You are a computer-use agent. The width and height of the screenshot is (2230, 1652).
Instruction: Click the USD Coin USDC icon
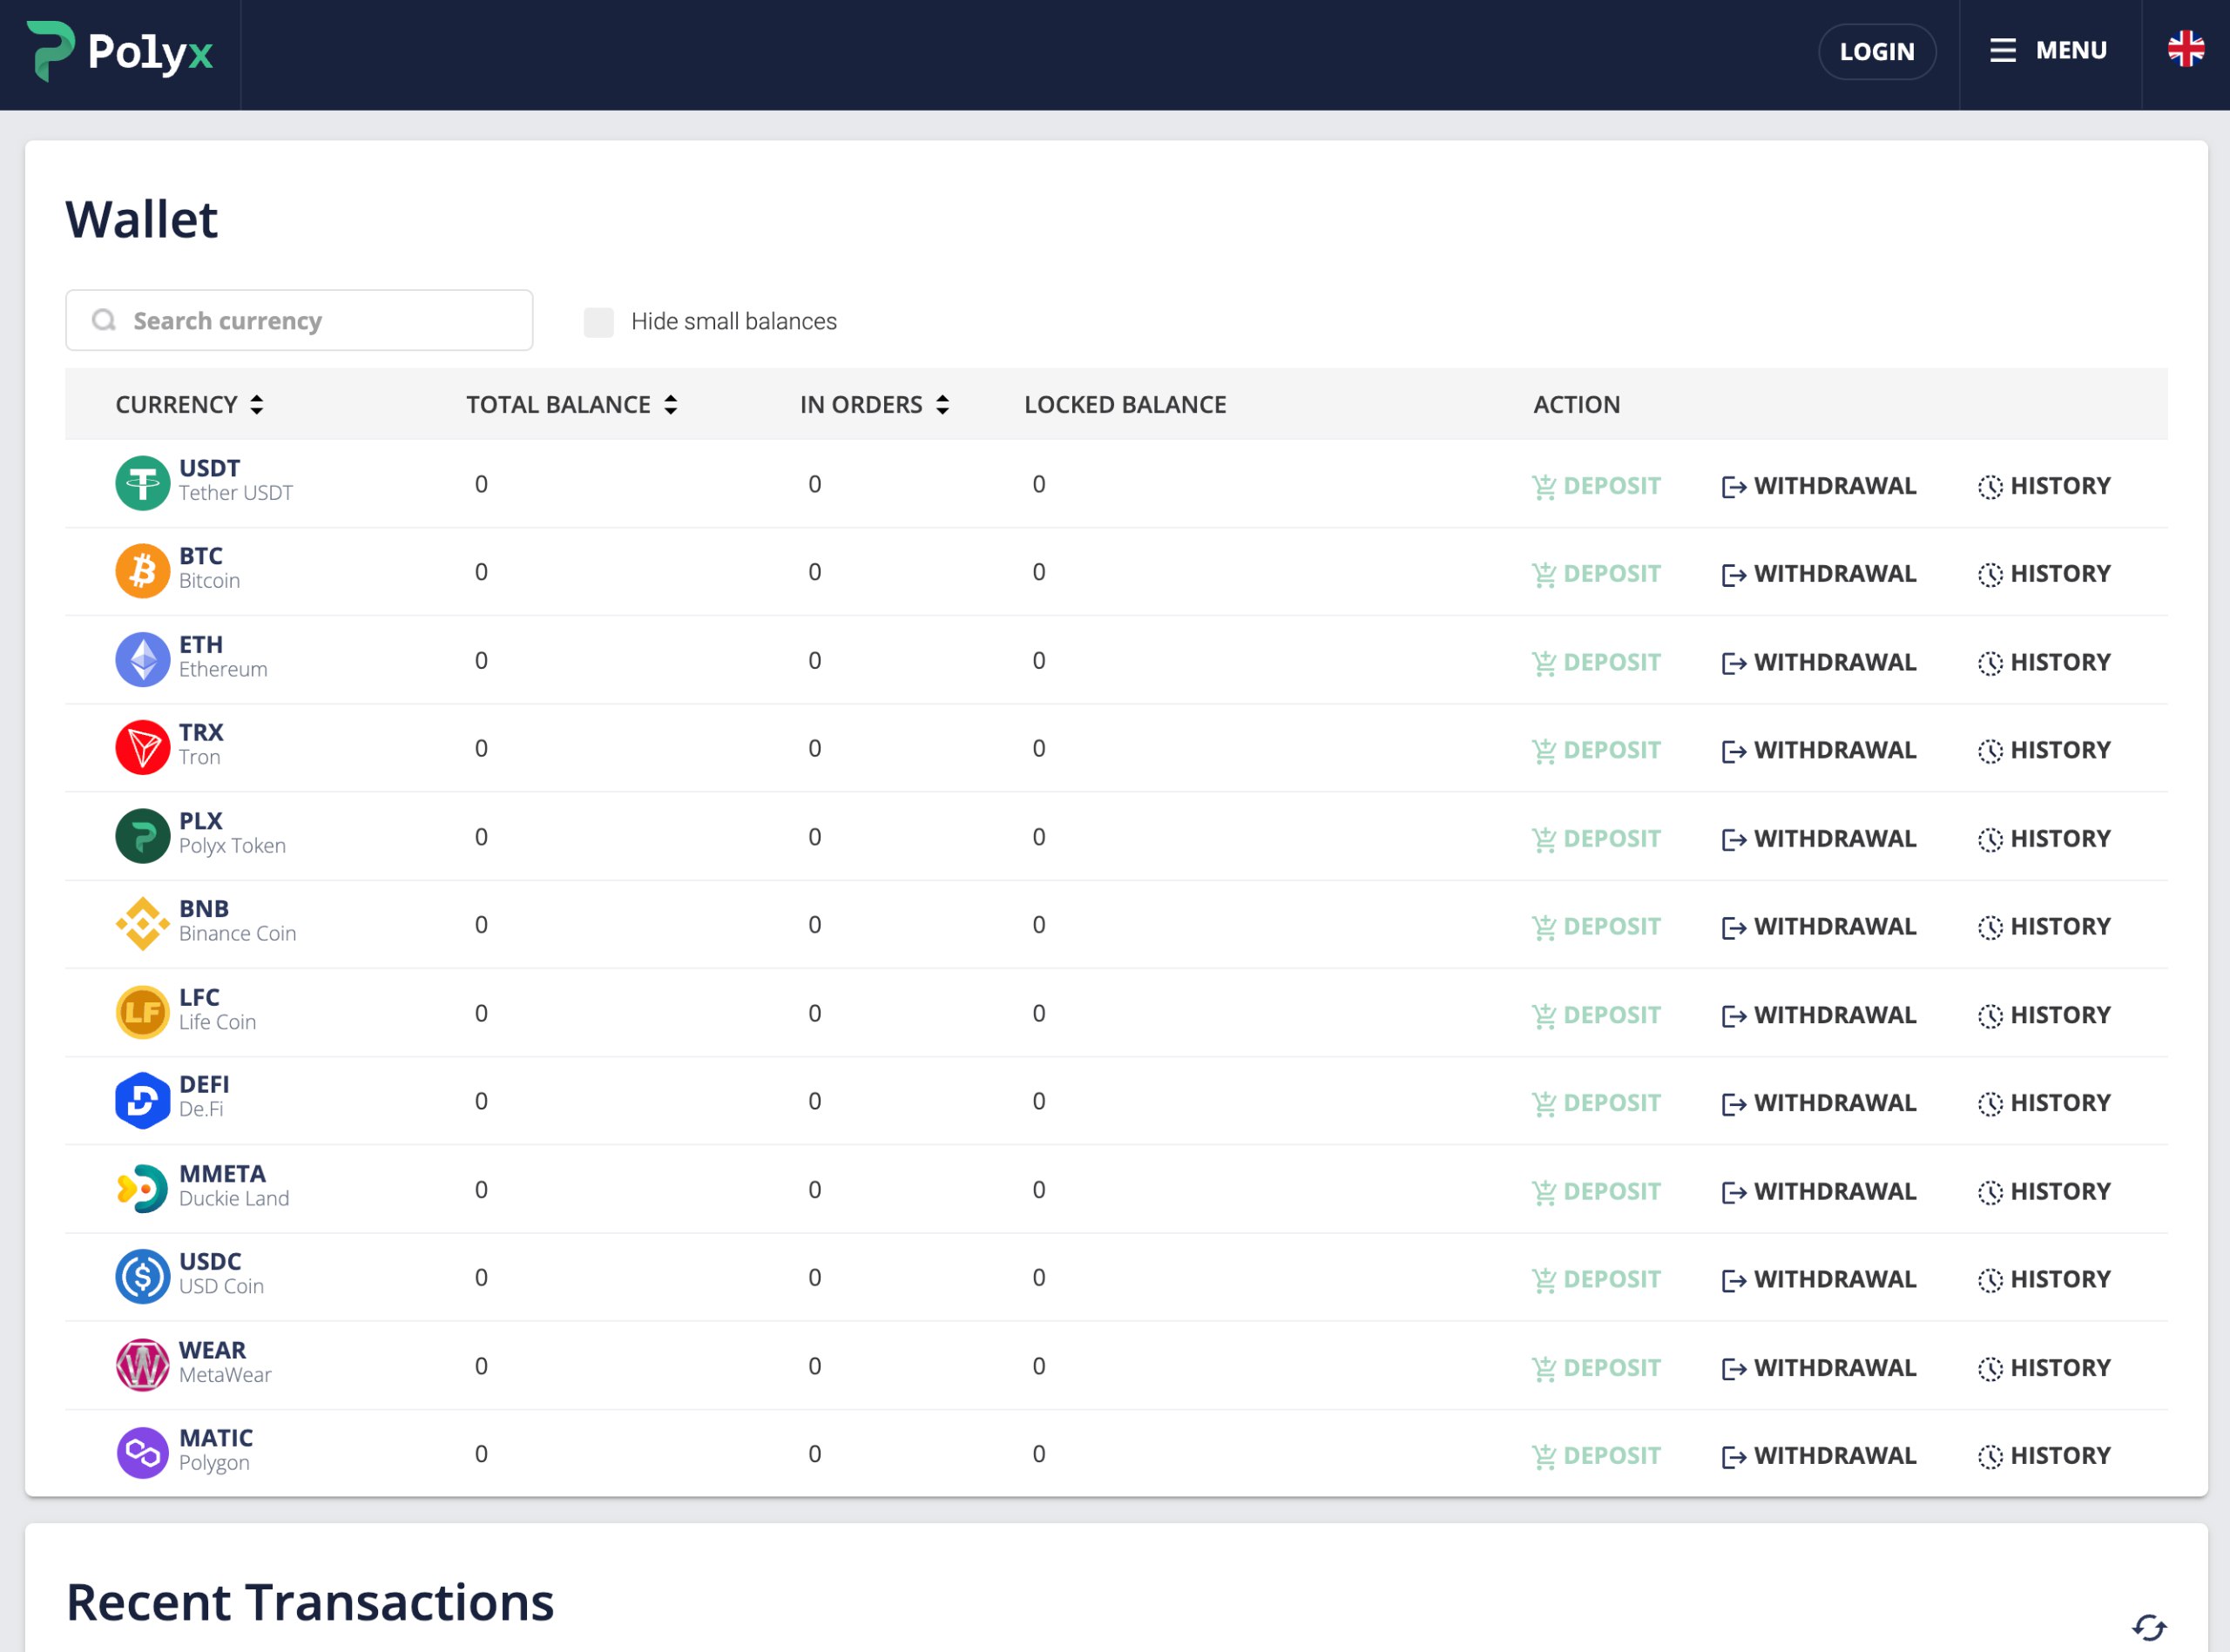pyautogui.click(x=142, y=1277)
